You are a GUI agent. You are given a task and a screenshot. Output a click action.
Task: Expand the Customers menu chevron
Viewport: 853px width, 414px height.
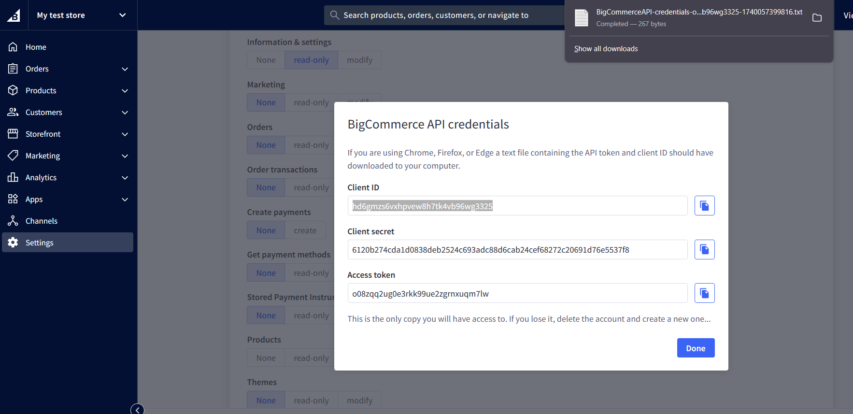coord(125,113)
